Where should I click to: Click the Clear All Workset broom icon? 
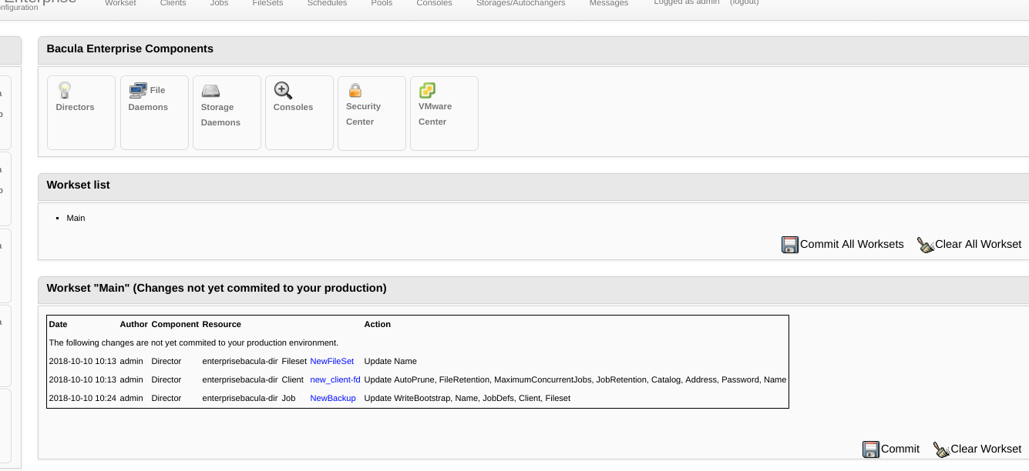926,245
